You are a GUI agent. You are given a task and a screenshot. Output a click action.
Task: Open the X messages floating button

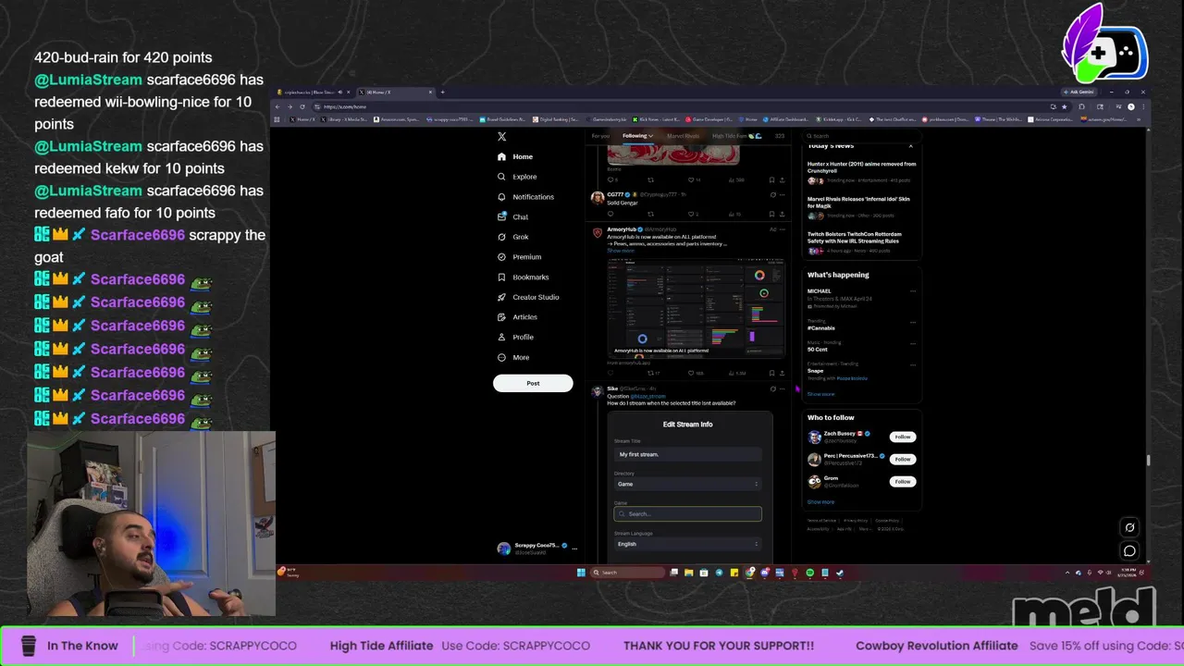point(1129,550)
